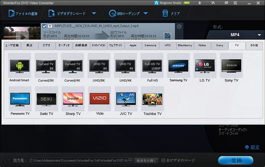Click the open destination folder button (保存先を開く)
This screenshot has height=167, width=265.
[x=147, y=161]
